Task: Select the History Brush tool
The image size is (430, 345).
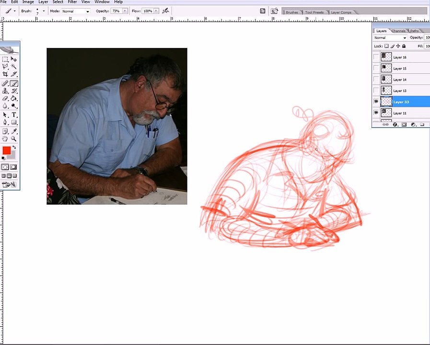Action: coord(14,91)
